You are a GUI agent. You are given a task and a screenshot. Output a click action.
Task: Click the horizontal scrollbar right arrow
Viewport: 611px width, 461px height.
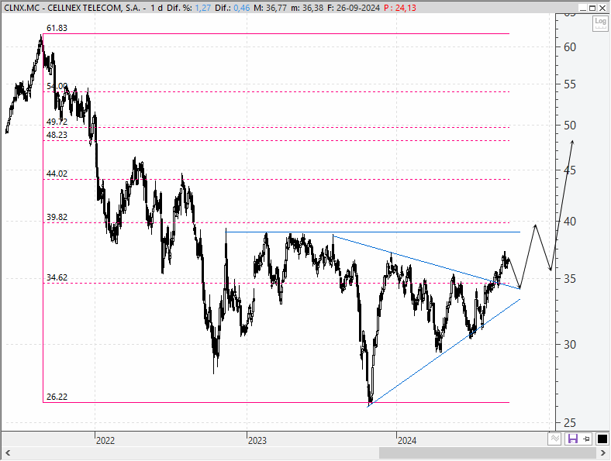(602, 453)
